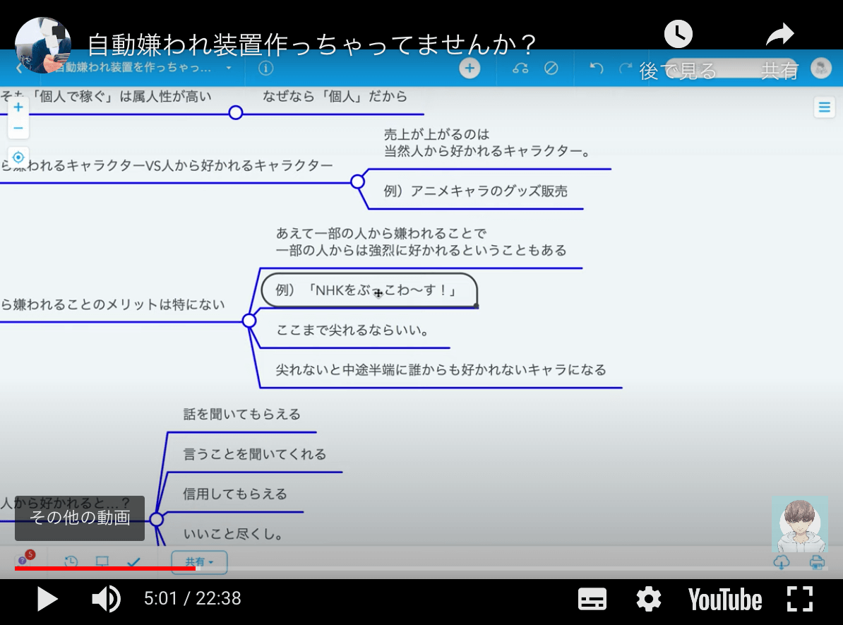Collapse キャラクターVS node circle

(x=357, y=181)
